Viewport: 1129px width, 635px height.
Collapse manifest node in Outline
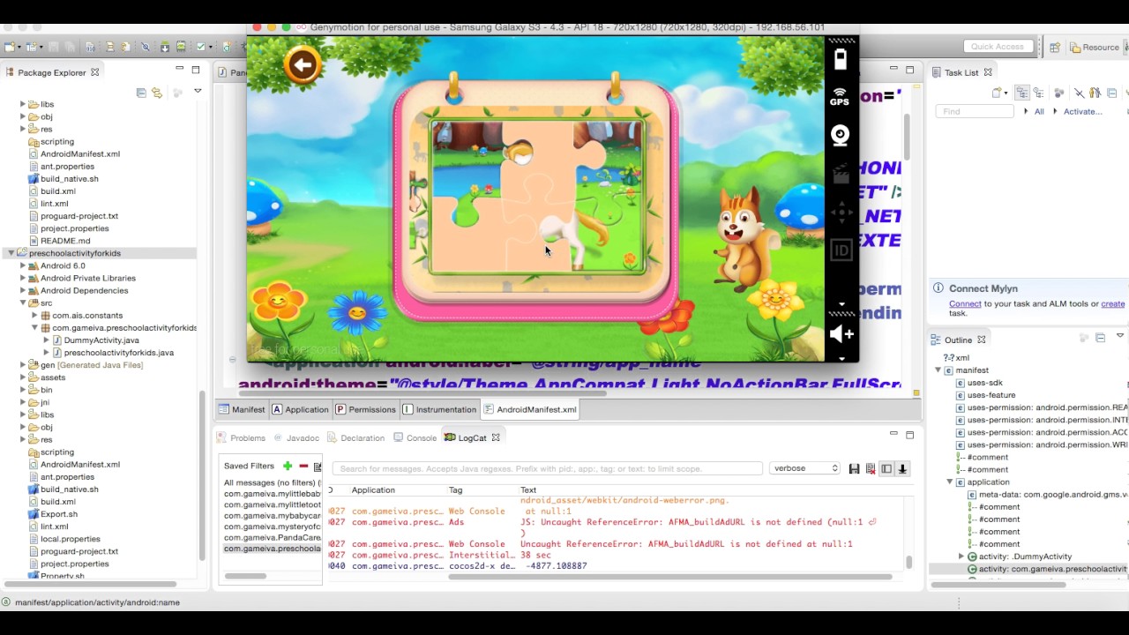tap(938, 370)
